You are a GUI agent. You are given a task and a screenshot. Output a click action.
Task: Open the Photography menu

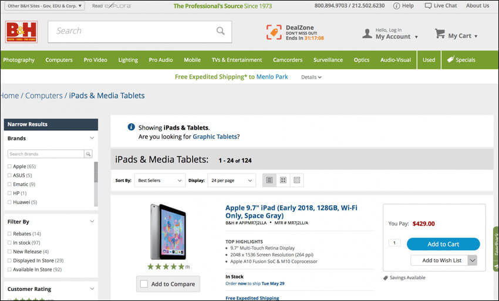19,60
